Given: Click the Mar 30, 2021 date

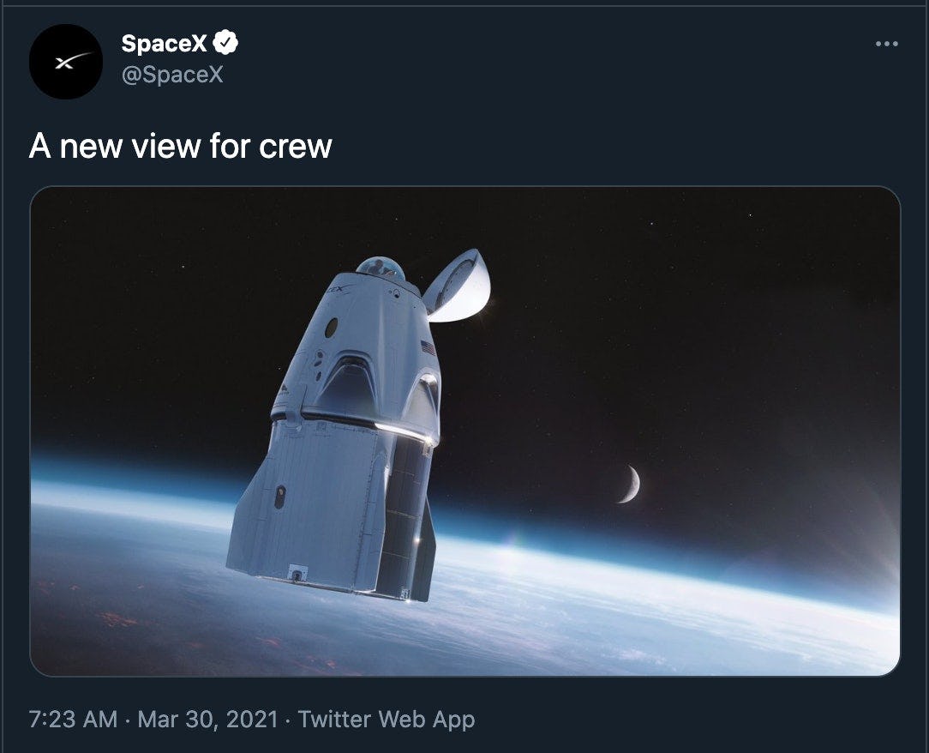Looking at the screenshot, I should tap(207, 719).
